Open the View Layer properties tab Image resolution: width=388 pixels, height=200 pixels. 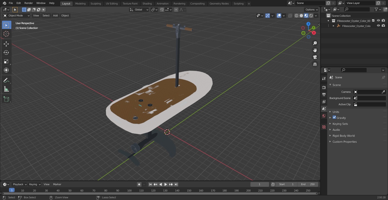coord(324,102)
